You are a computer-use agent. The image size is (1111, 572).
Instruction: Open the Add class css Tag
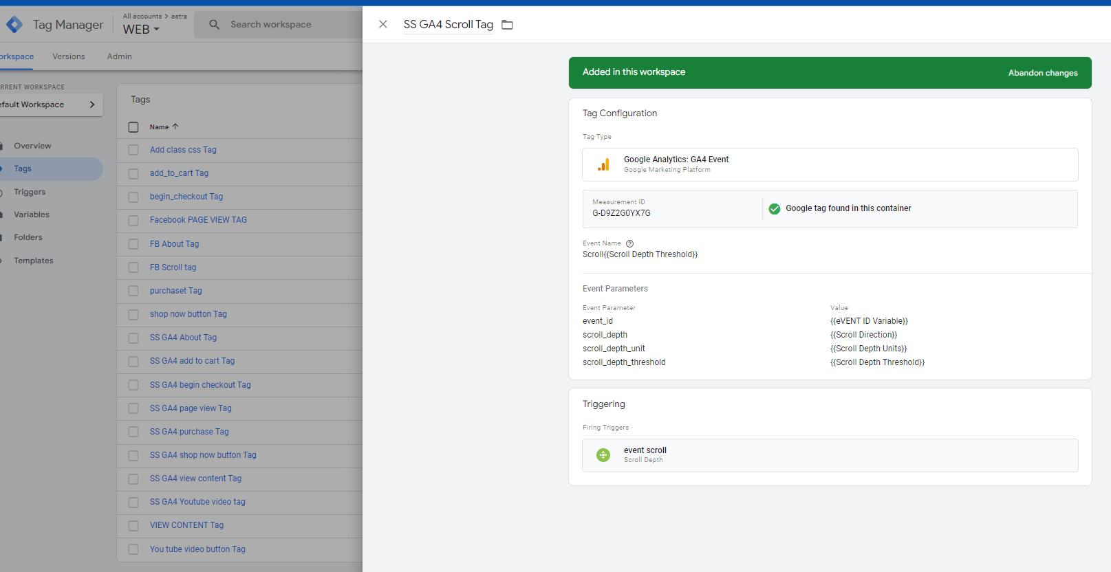click(183, 150)
